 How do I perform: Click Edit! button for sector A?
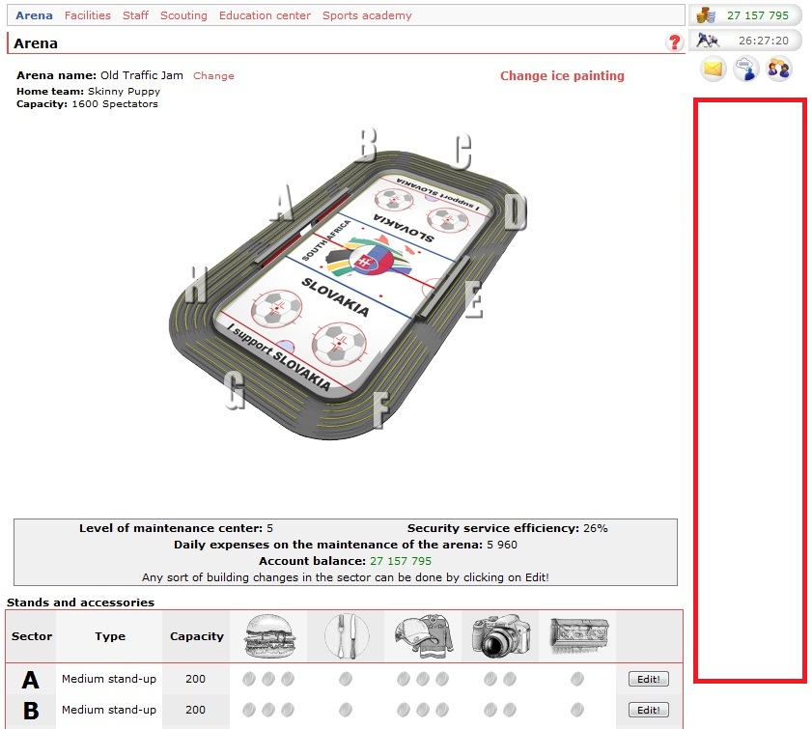tap(649, 679)
